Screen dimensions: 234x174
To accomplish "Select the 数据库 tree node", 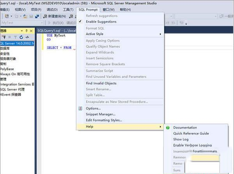I will pyautogui.click(x=5, y=49).
